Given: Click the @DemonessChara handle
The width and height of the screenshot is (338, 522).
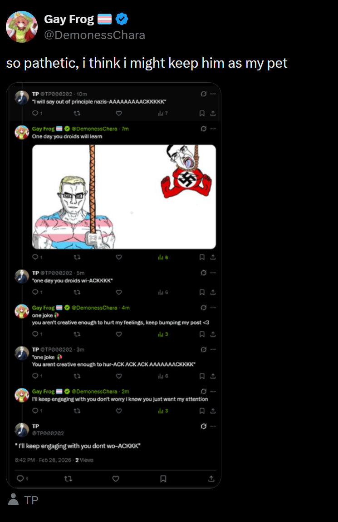Looking at the screenshot, I should click(94, 35).
